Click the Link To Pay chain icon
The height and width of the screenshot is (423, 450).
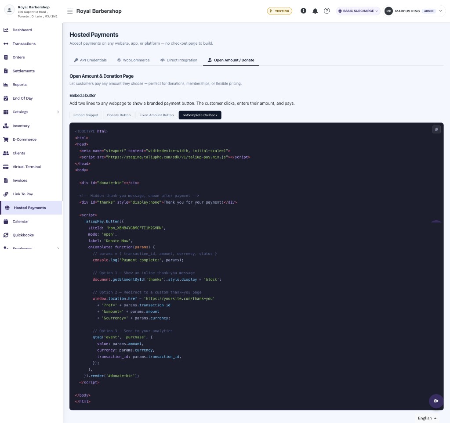[x=6, y=194]
